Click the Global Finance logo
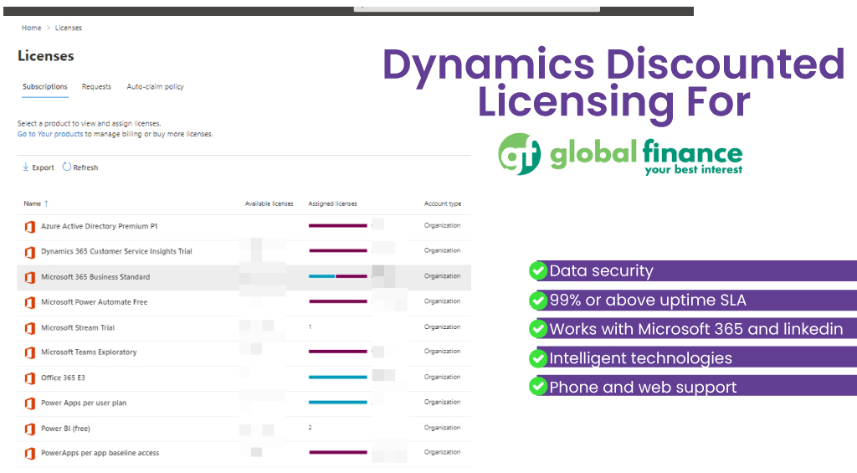The width and height of the screenshot is (857, 473). pyautogui.click(x=619, y=155)
